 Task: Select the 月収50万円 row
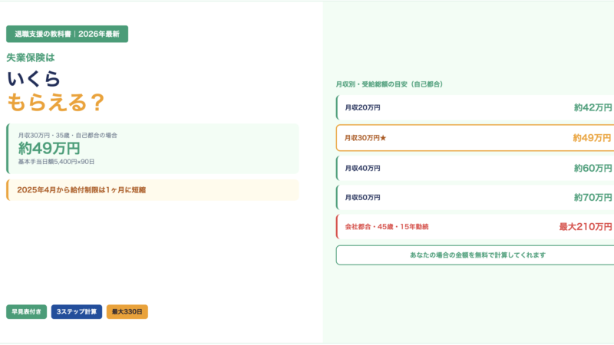pos(475,198)
